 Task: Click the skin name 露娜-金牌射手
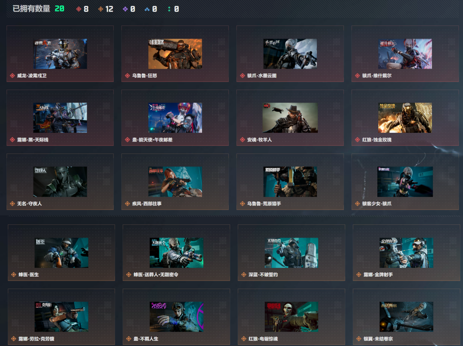(378, 275)
